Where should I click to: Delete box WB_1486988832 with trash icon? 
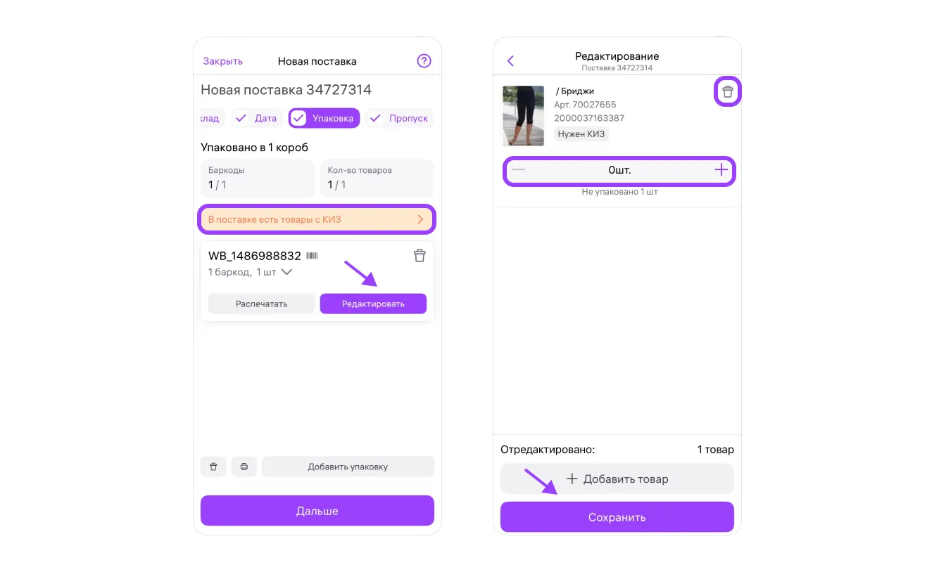click(x=420, y=256)
